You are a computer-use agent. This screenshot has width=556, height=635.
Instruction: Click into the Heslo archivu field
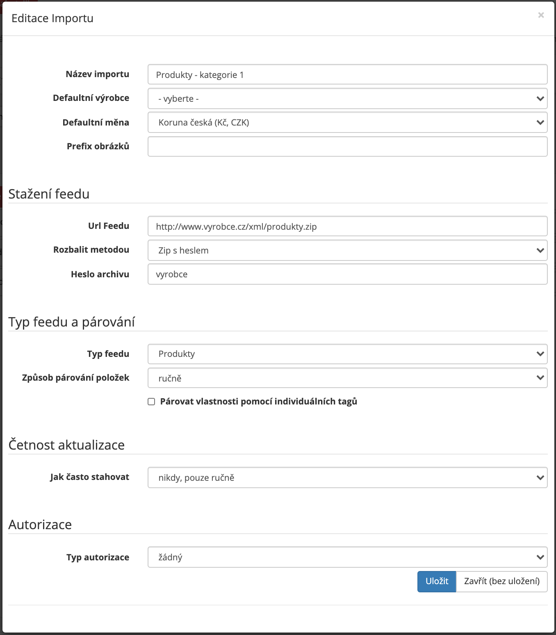pyautogui.click(x=347, y=274)
